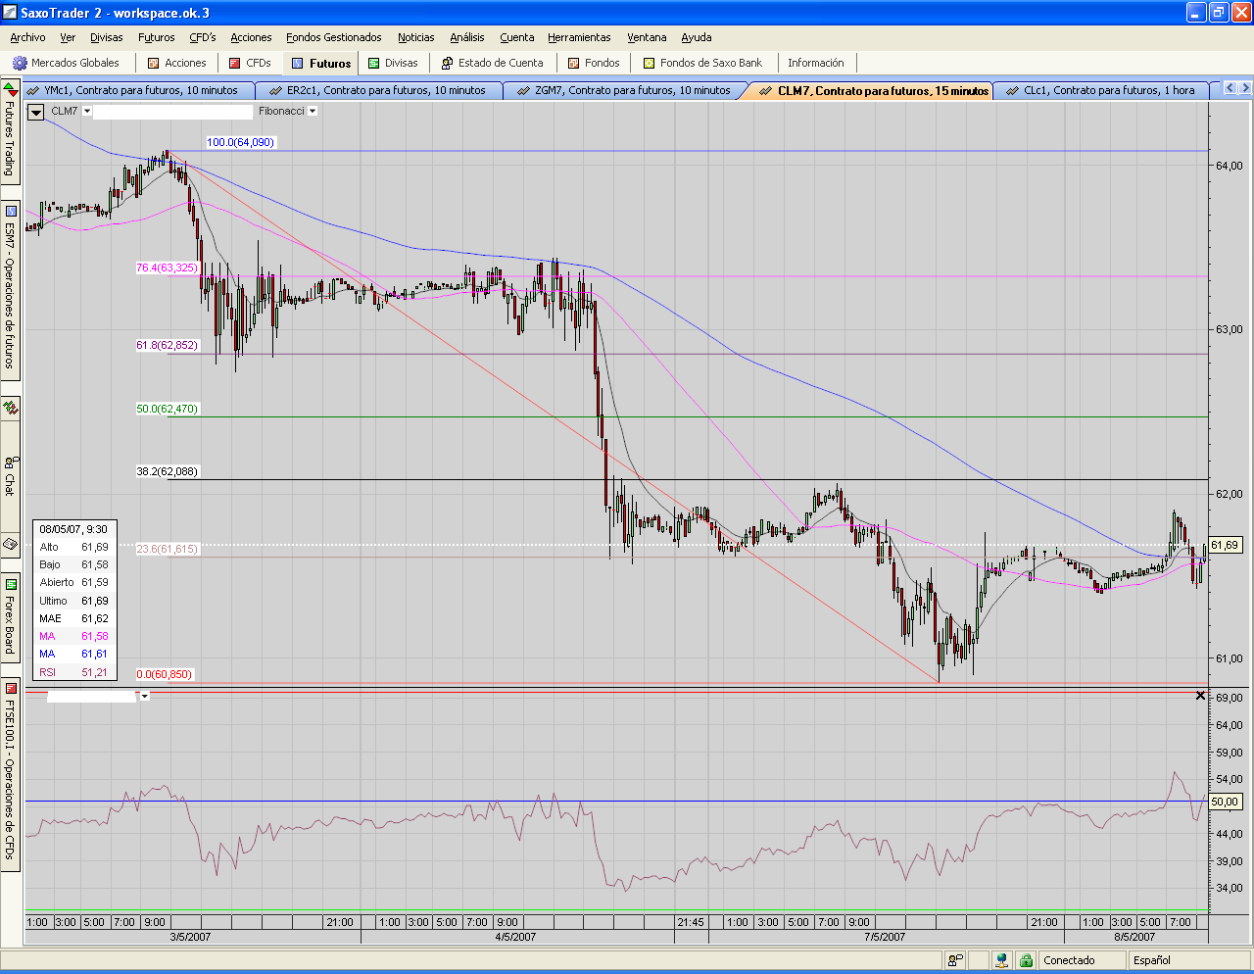Open FTSE100.I Operaciones de CFDs side panel
This screenshot has height=974, width=1254.
tap(10, 773)
